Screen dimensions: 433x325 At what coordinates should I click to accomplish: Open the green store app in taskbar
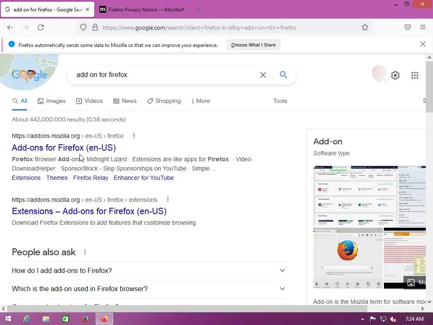click(65, 319)
